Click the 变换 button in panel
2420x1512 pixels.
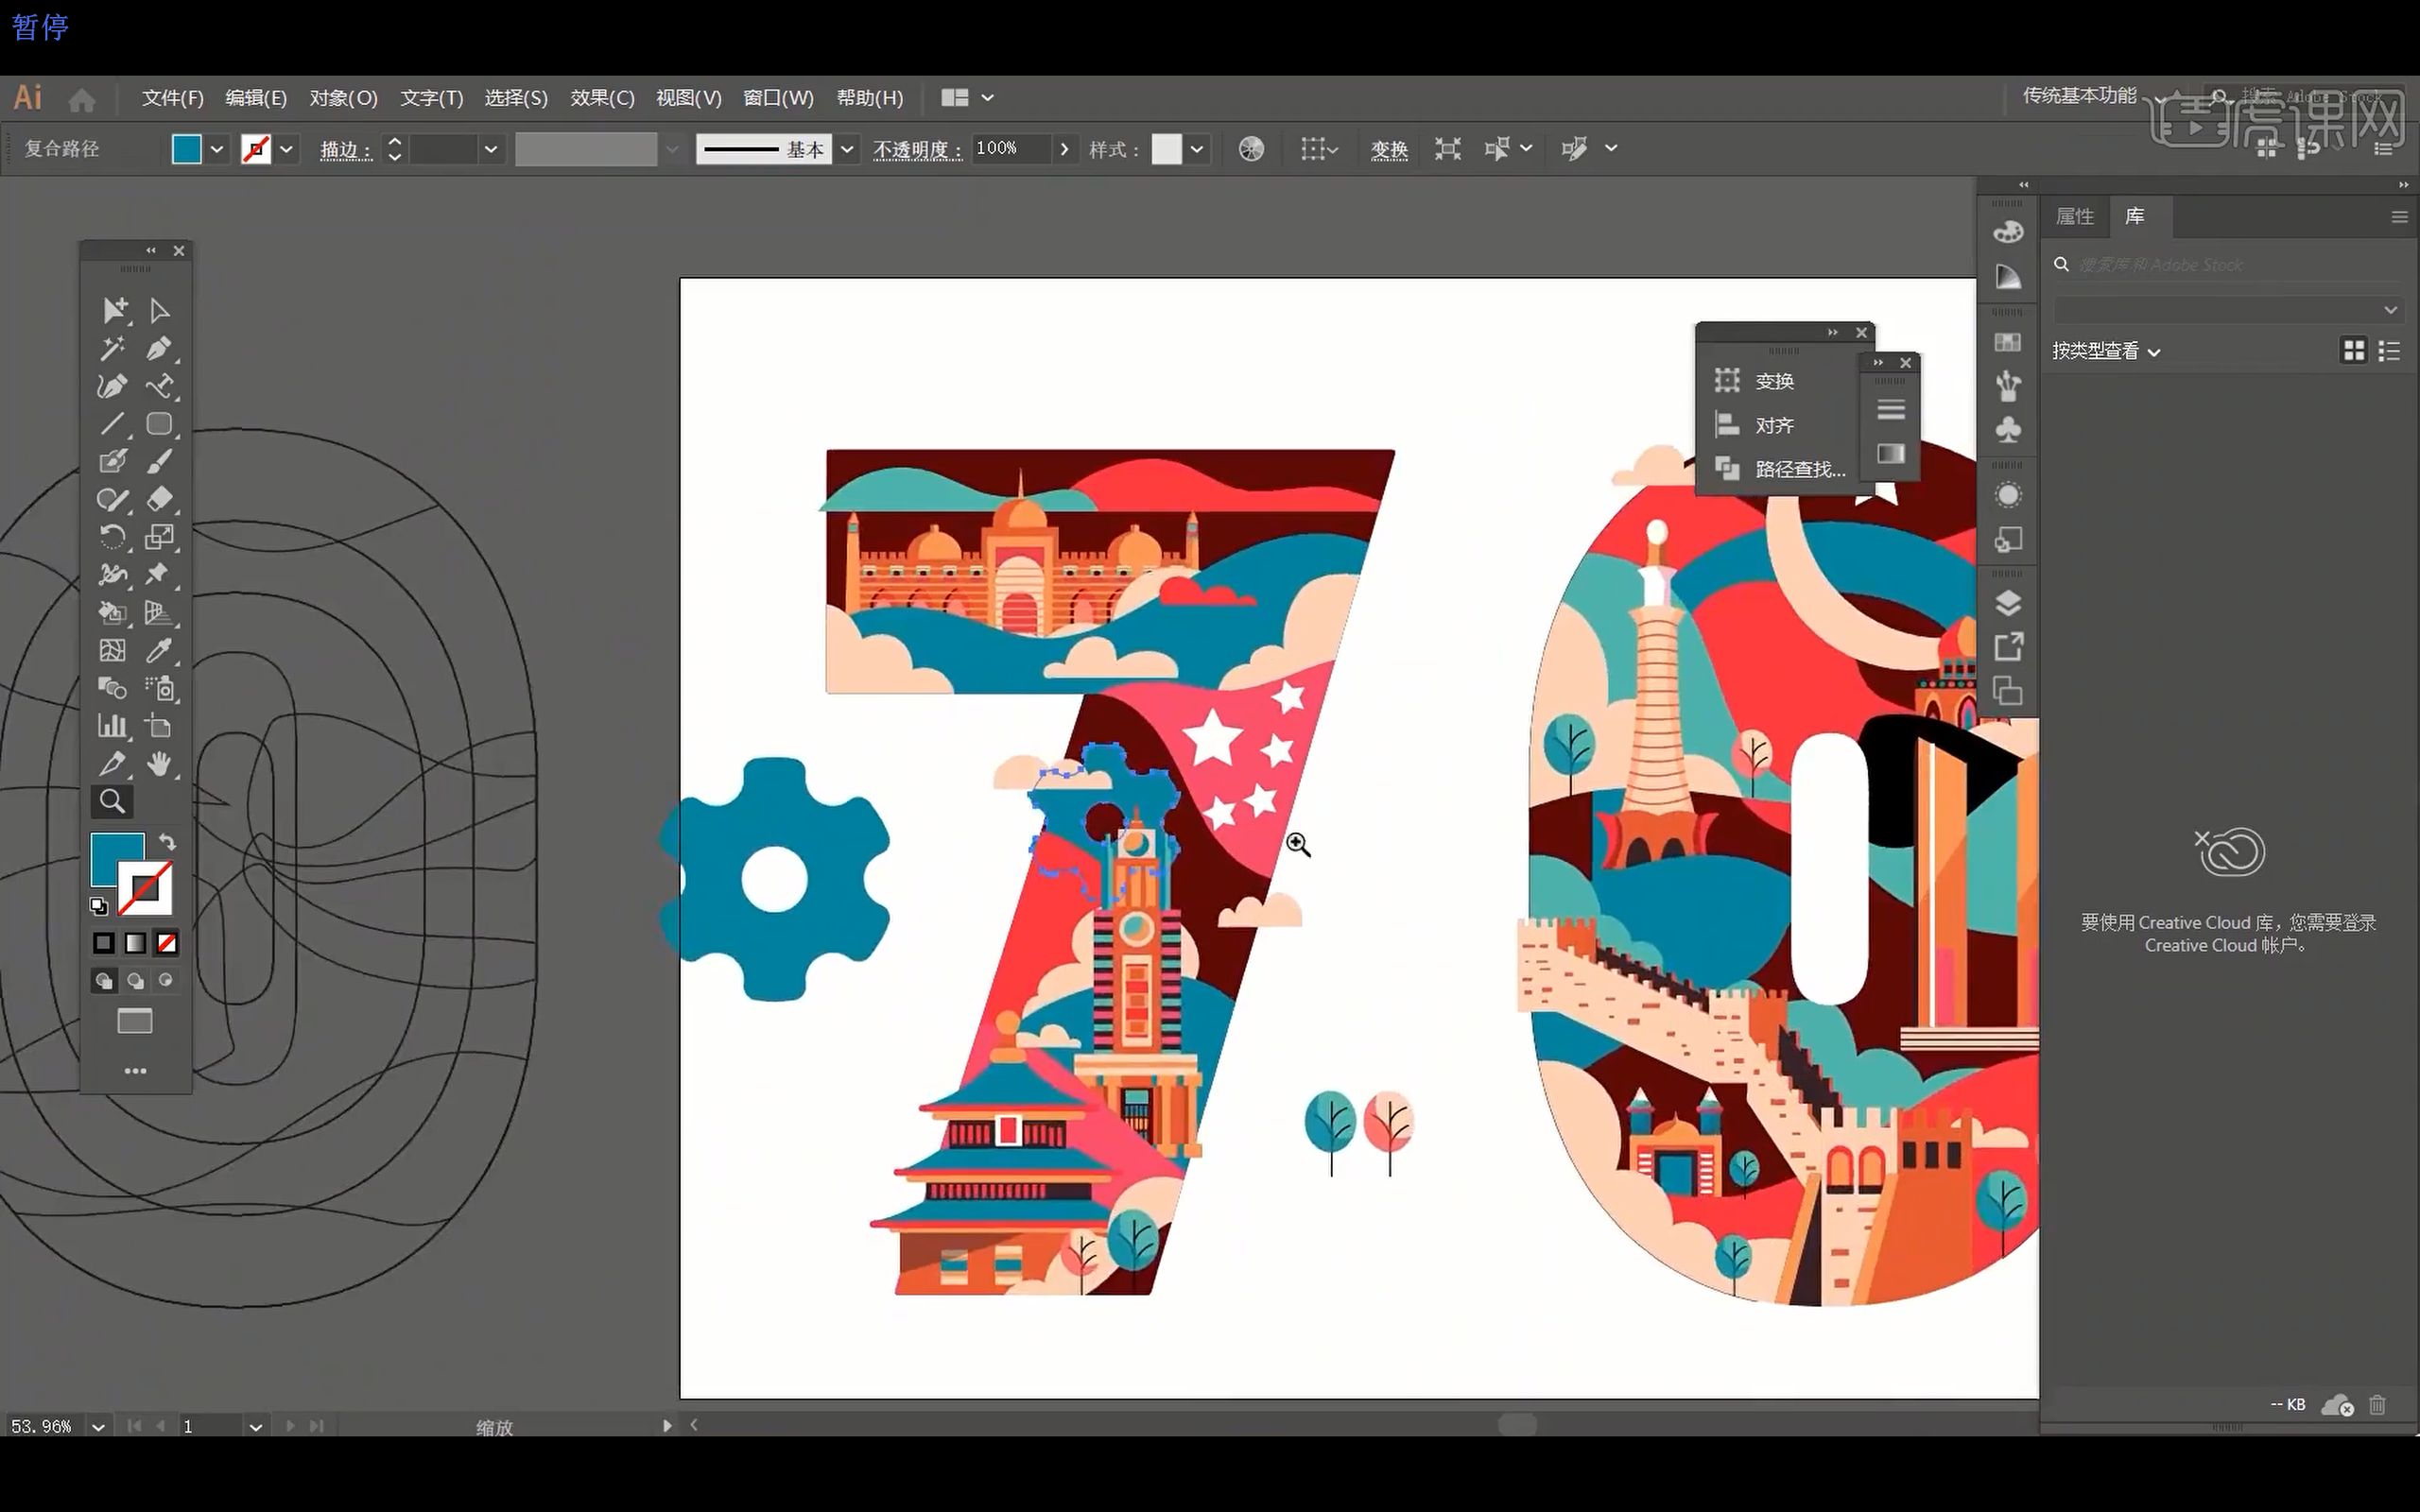(x=1777, y=380)
